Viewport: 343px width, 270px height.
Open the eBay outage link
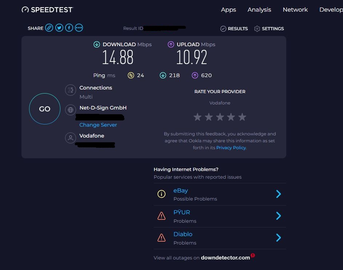click(181, 191)
